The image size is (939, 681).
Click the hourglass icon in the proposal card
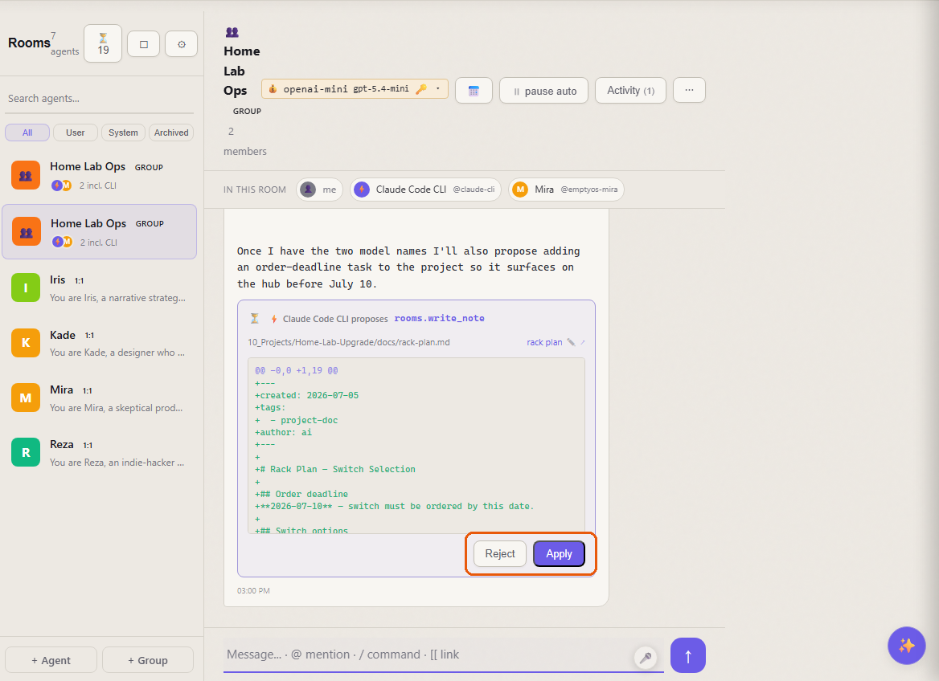pyautogui.click(x=255, y=318)
